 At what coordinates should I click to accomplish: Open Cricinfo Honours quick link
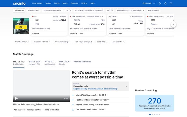[22, 42]
